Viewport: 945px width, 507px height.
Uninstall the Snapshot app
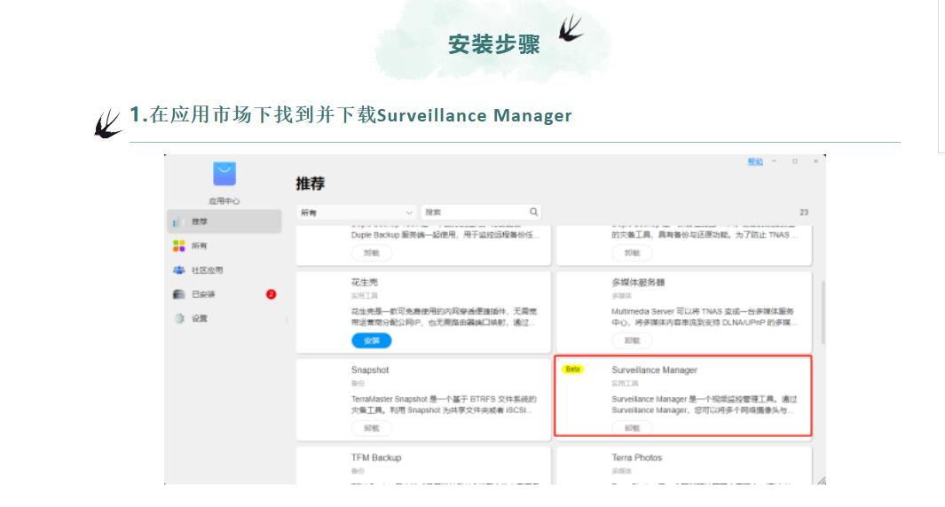371,428
